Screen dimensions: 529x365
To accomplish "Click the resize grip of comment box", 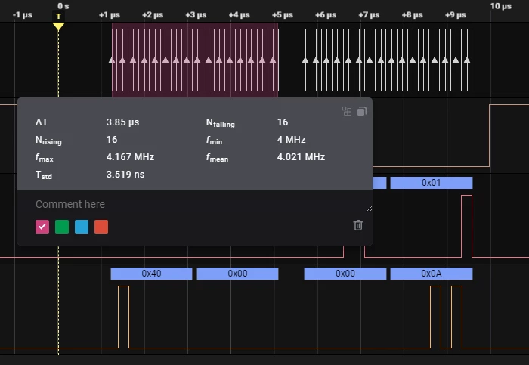I will tap(369, 209).
